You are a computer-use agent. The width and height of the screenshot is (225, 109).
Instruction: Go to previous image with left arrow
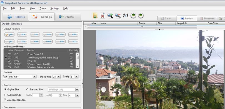tap(133, 15)
